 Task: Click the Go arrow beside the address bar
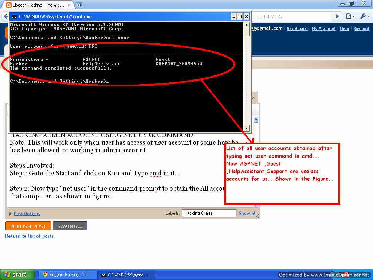(337, 16)
